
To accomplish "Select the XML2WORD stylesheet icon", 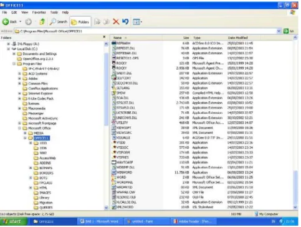I will pos(113,207).
